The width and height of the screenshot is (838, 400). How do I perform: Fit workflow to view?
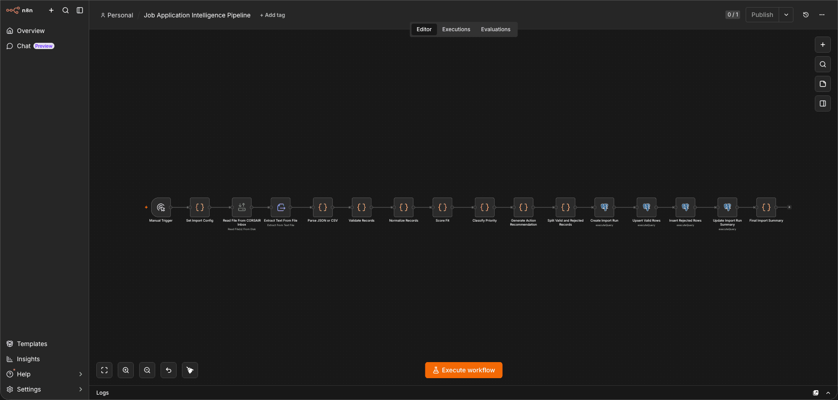(104, 370)
